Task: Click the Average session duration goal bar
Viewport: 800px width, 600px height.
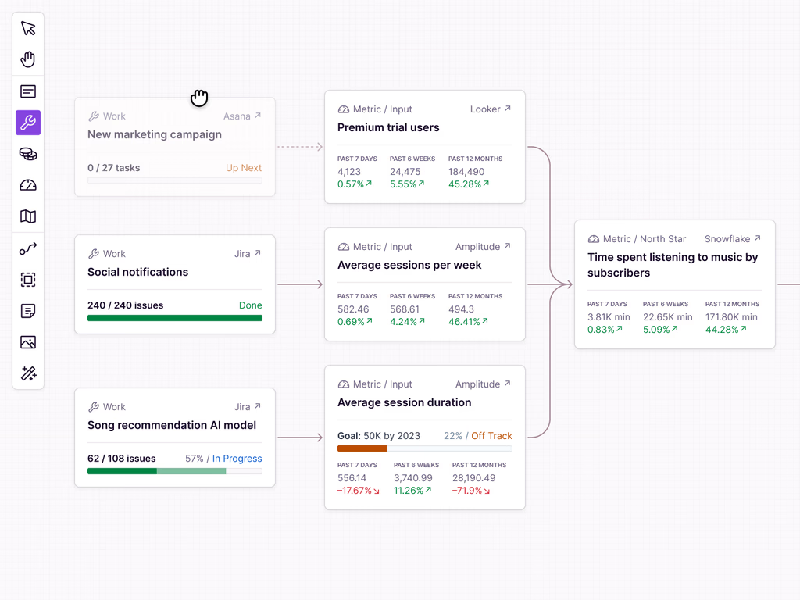Action: pyautogui.click(x=424, y=448)
